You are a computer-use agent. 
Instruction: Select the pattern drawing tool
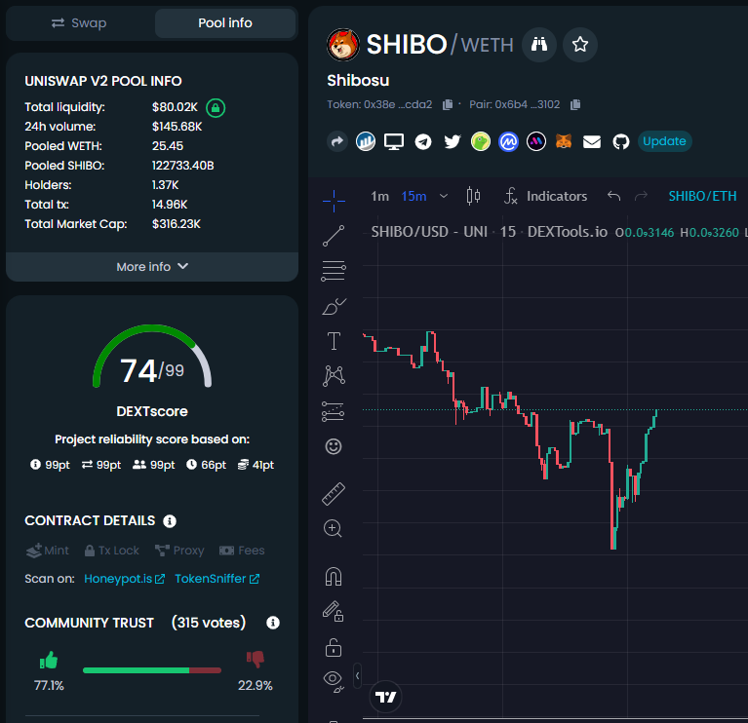click(334, 376)
